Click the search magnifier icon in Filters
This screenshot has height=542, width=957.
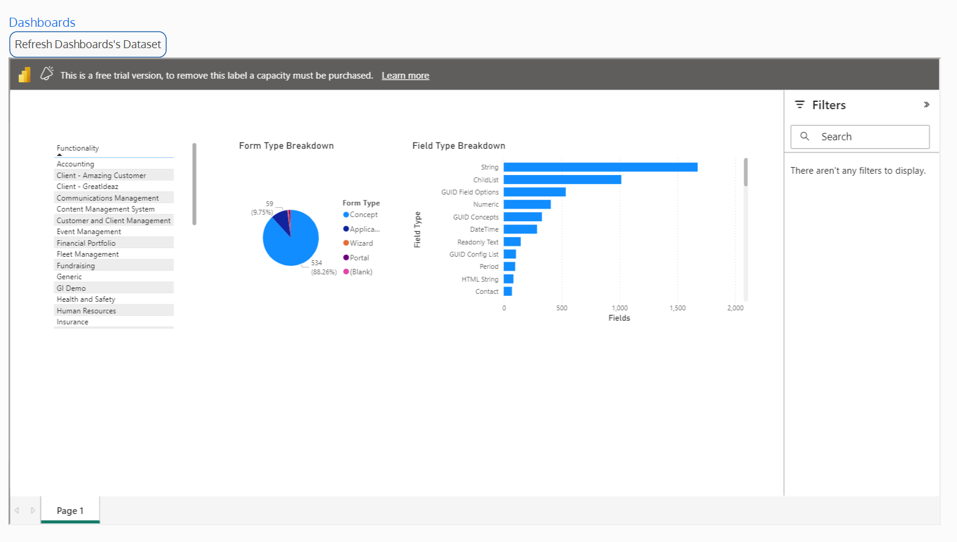[x=805, y=137]
